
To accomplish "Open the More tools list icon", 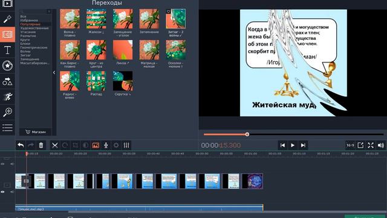I will [x=7, y=128].
